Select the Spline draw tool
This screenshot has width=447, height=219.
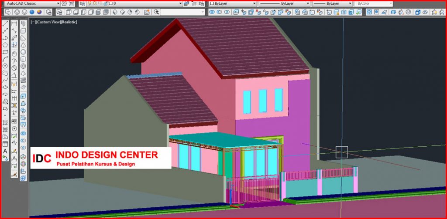(5, 80)
